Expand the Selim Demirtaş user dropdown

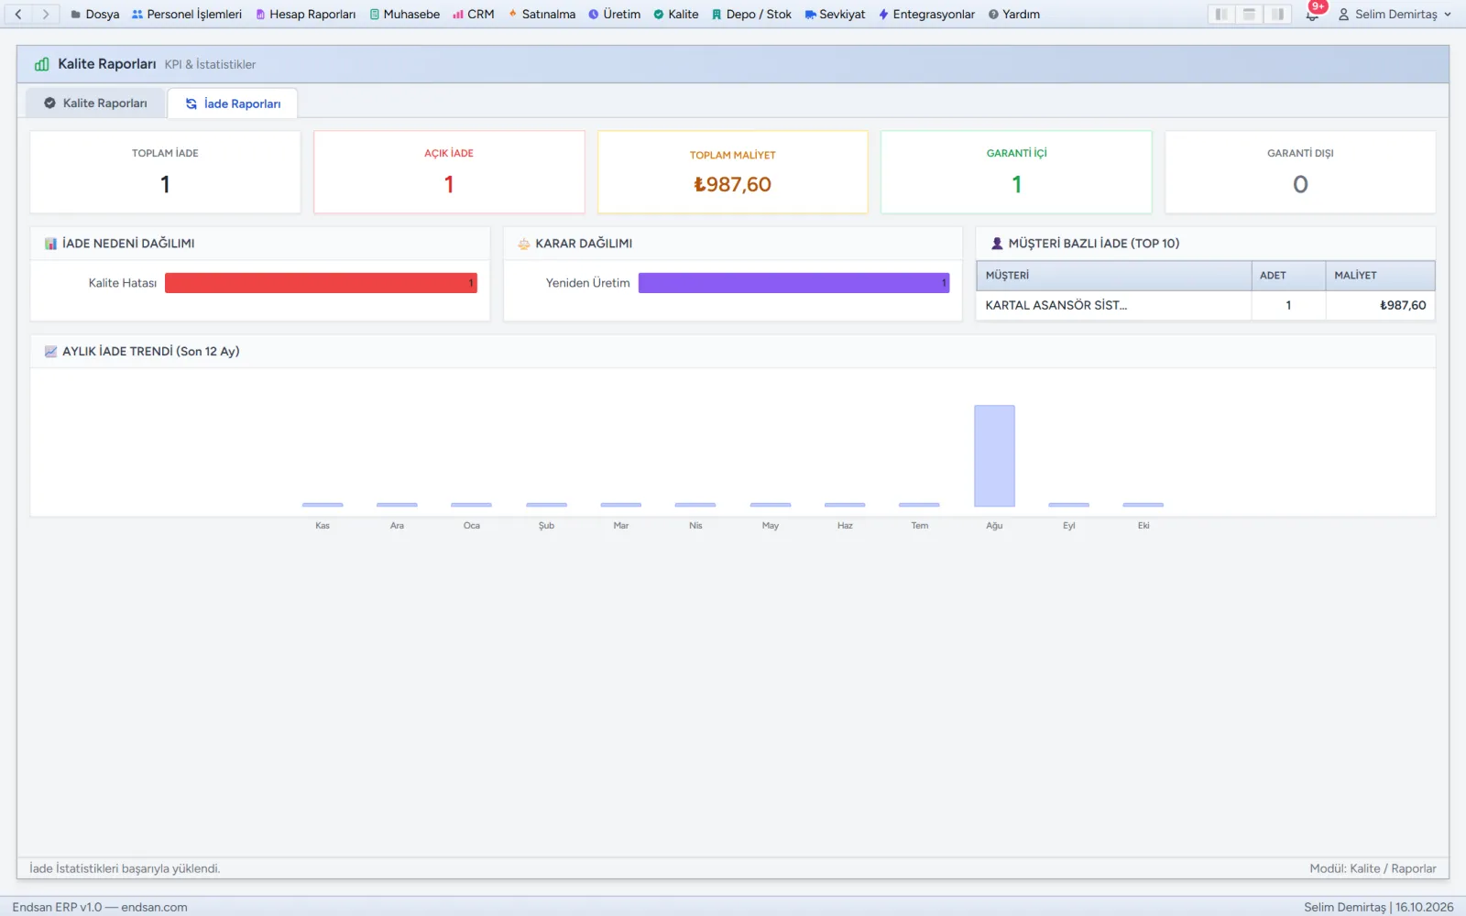(1395, 15)
